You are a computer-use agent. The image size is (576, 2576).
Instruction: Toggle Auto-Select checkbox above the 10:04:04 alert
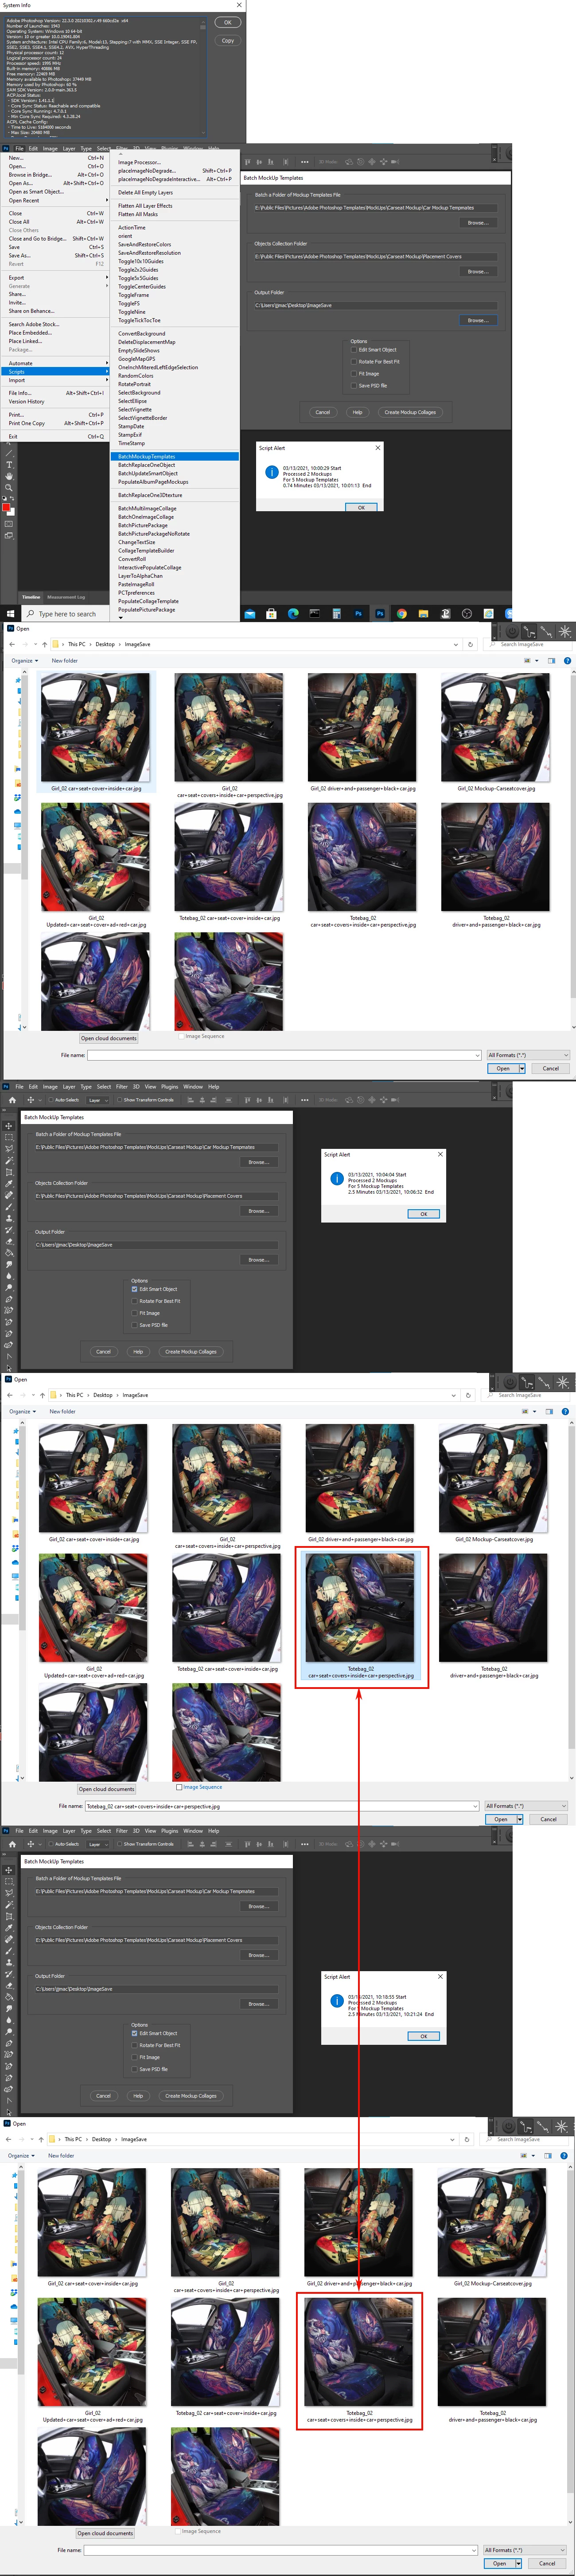point(50,1100)
